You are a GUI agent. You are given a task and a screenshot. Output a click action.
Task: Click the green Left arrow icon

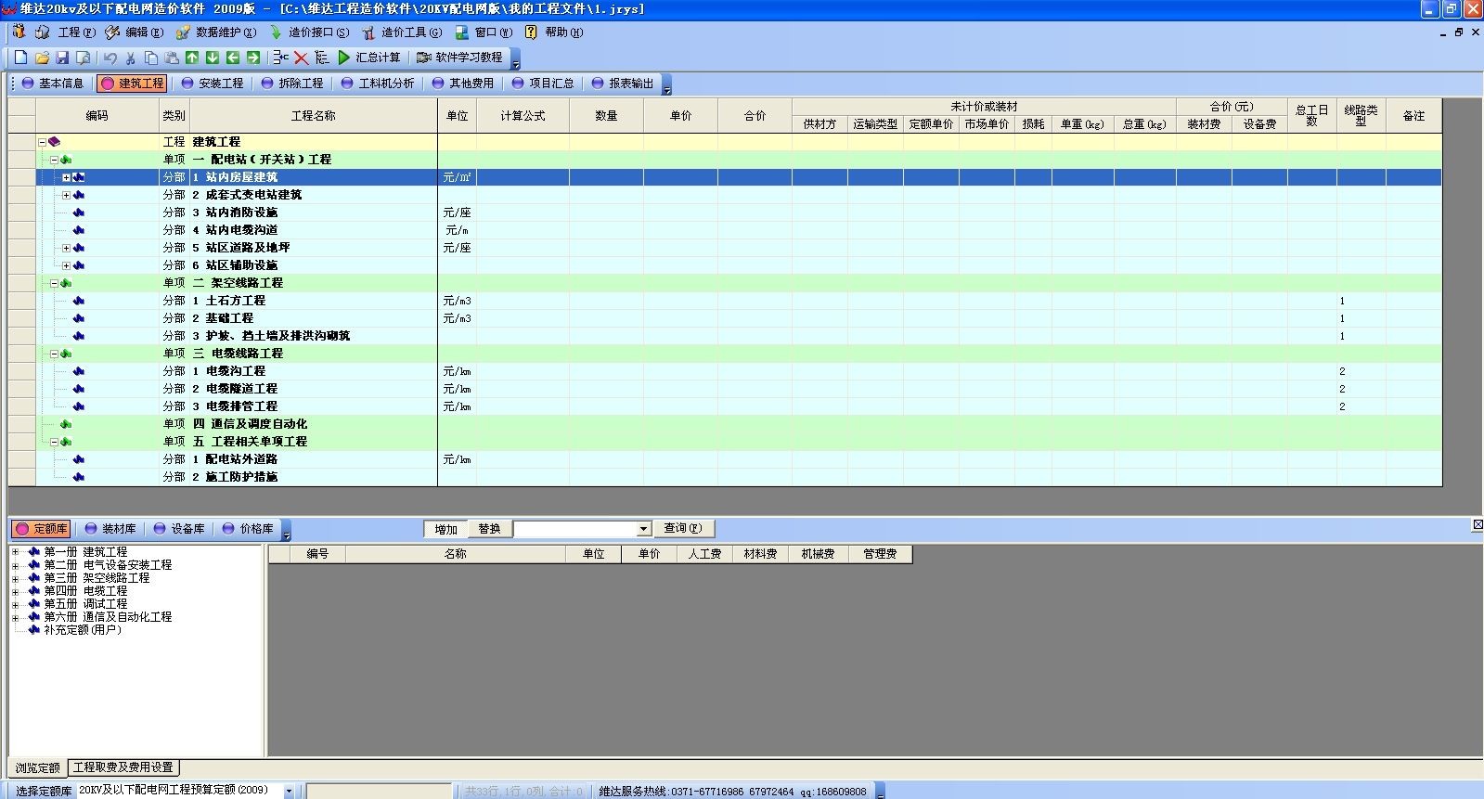[x=233, y=58]
